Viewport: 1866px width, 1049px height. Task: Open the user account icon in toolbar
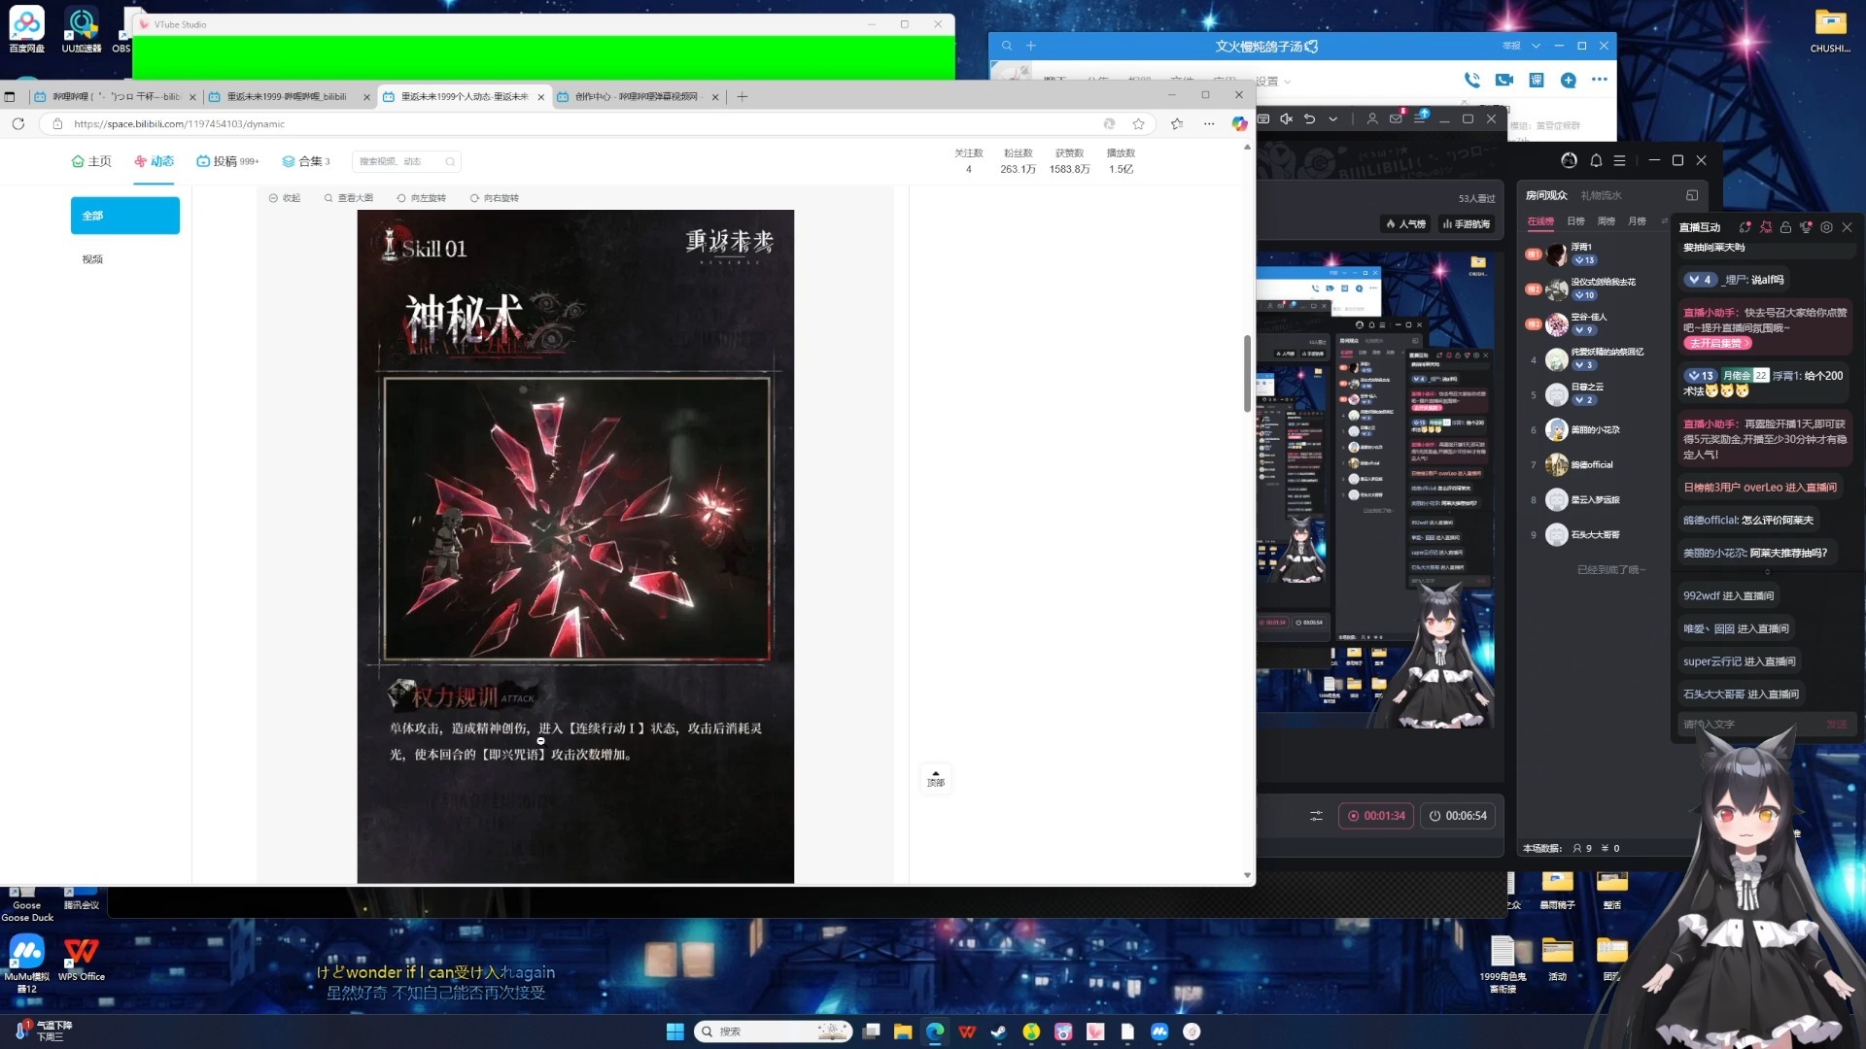click(1372, 118)
